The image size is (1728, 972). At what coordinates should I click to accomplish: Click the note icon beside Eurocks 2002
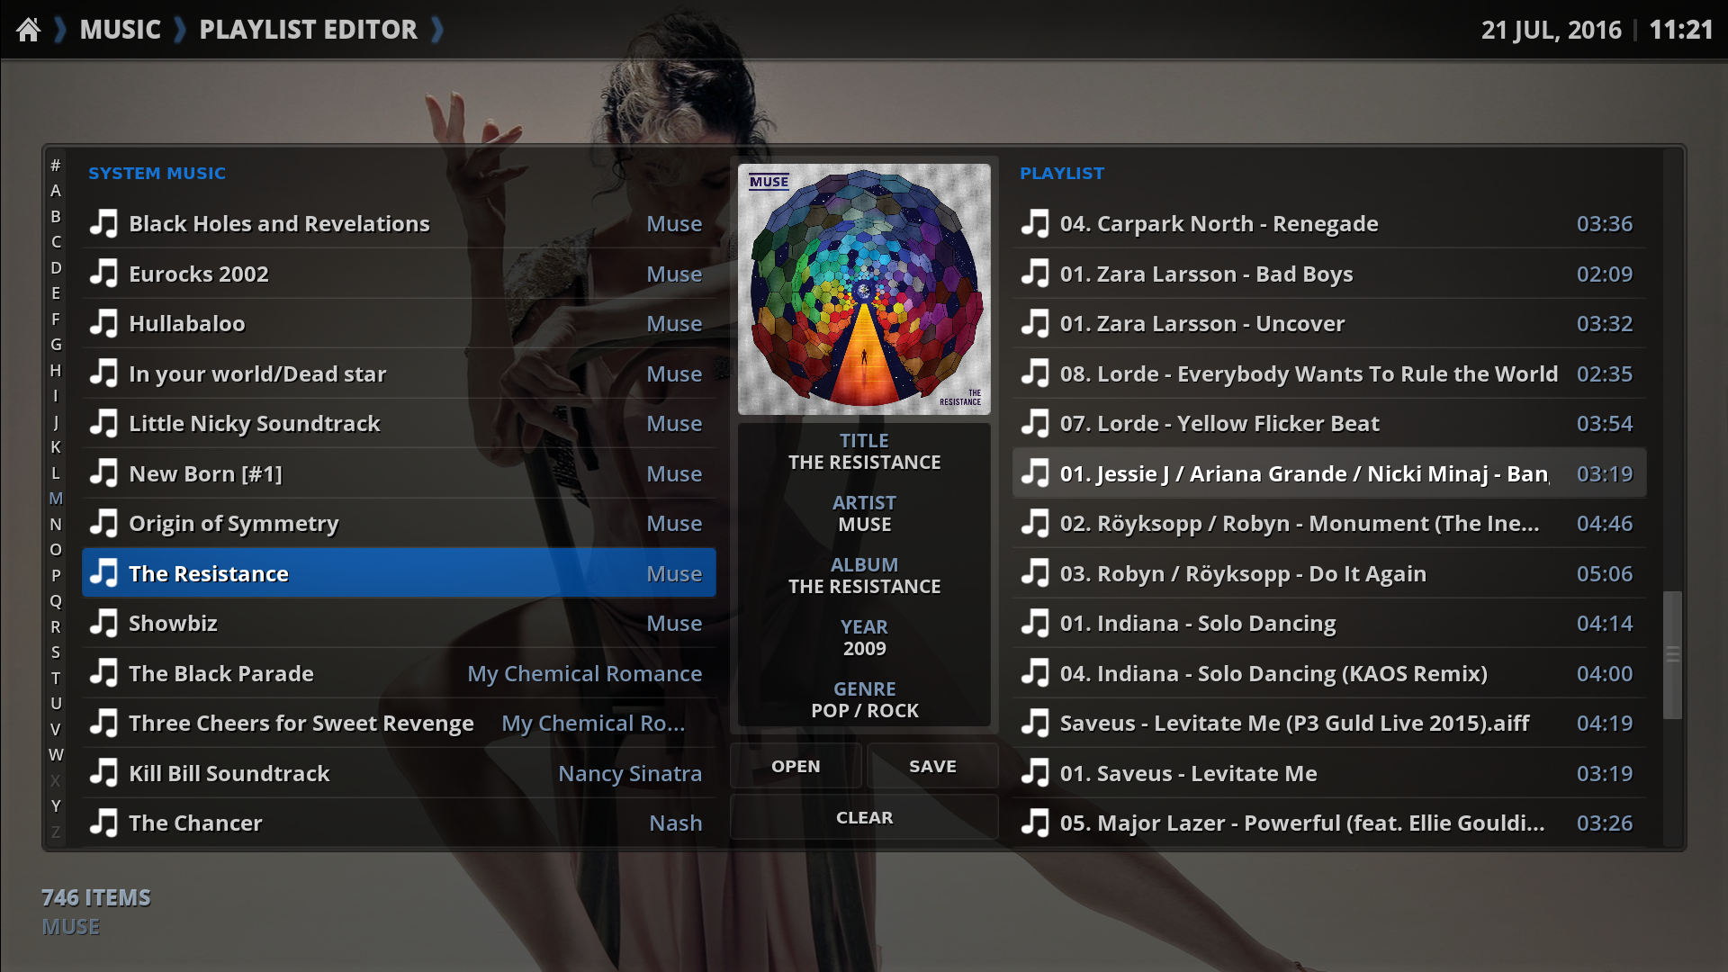103,274
